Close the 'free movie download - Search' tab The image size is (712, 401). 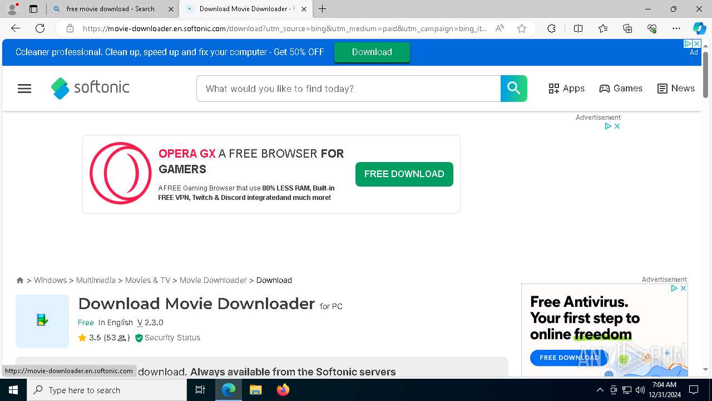[171, 9]
